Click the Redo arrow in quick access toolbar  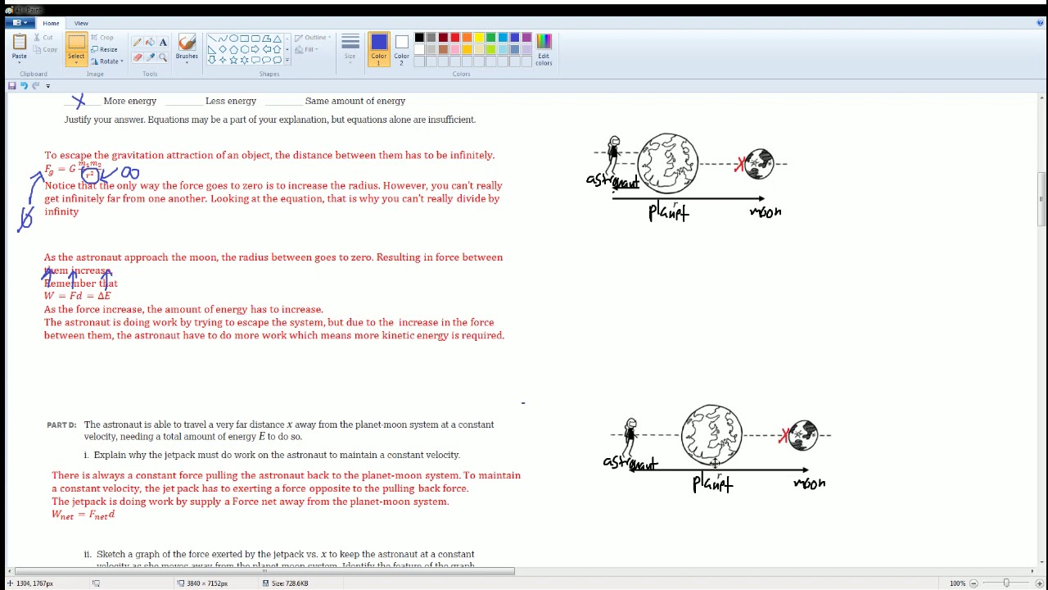coord(36,85)
